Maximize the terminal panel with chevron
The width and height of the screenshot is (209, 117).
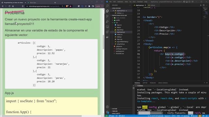tap(204, 83)
